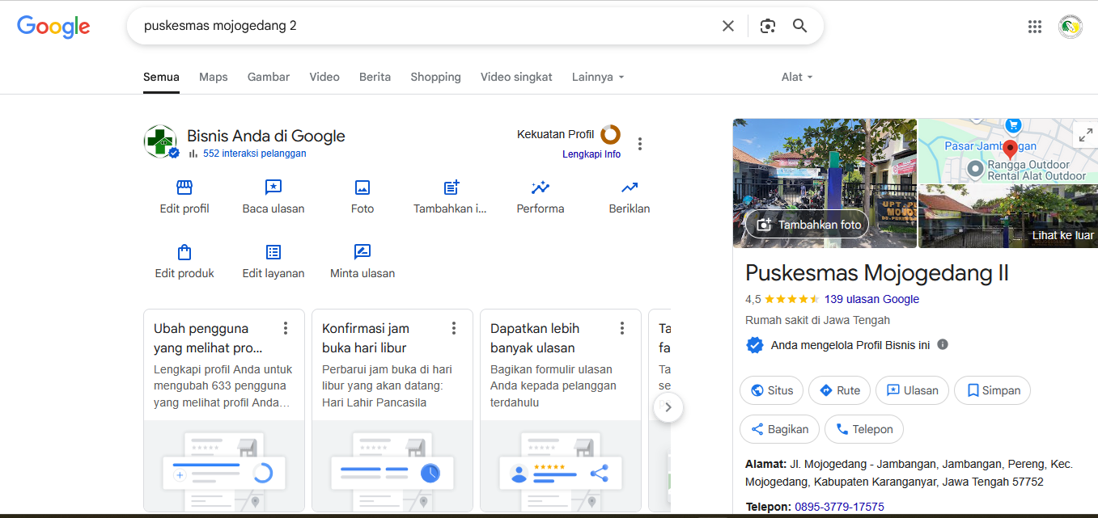Viewport: 1098px width, 518px height.
Task: Click the search box with puskesmas query
Action: (x=421, y=26)
